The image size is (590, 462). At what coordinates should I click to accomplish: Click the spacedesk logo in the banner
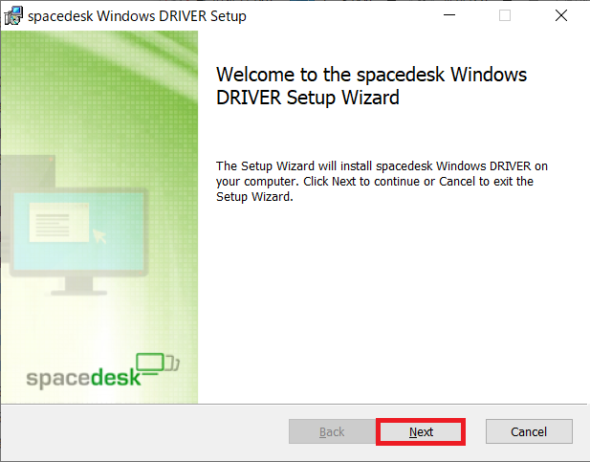tap(102, 371)
